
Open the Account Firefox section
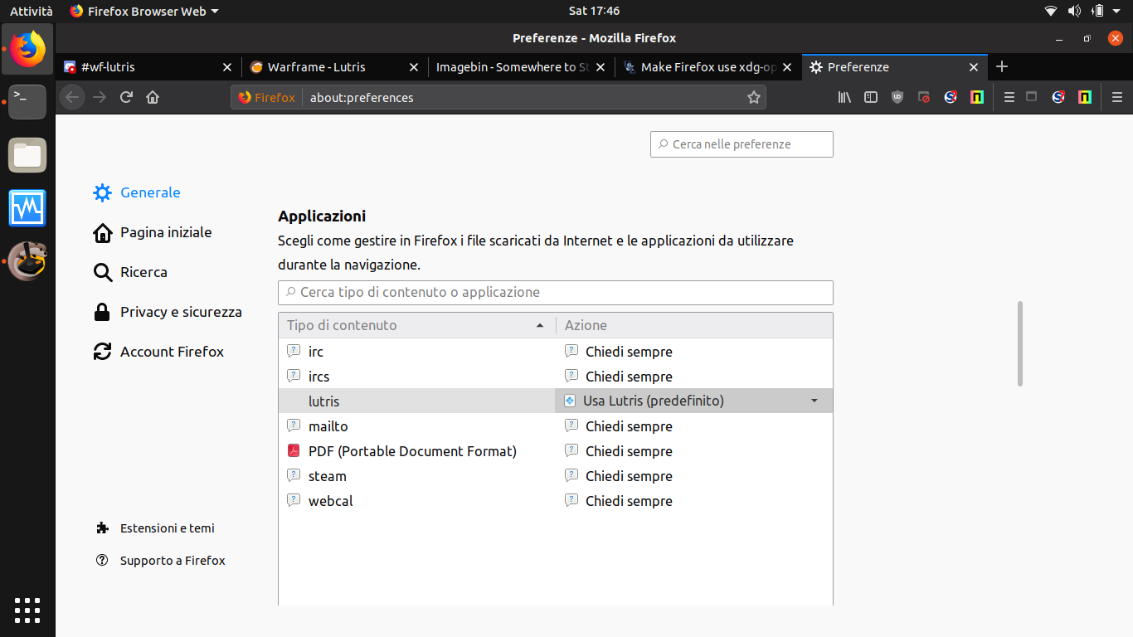[x=158, y=352]
